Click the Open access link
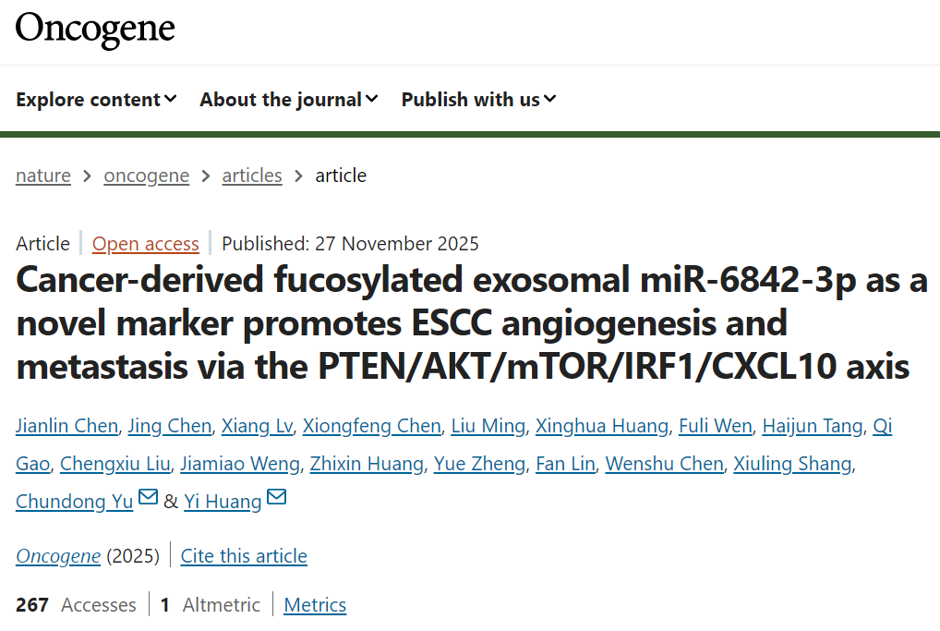Image resolution: width=940 pixels, height=631 pixels. pyautogui.click(x=146, y=244)
